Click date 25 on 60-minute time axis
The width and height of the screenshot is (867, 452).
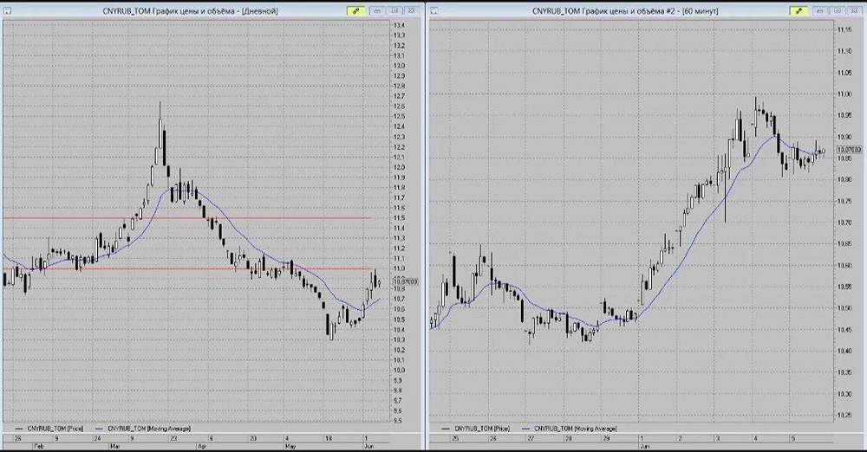click(x=455, y=438)
